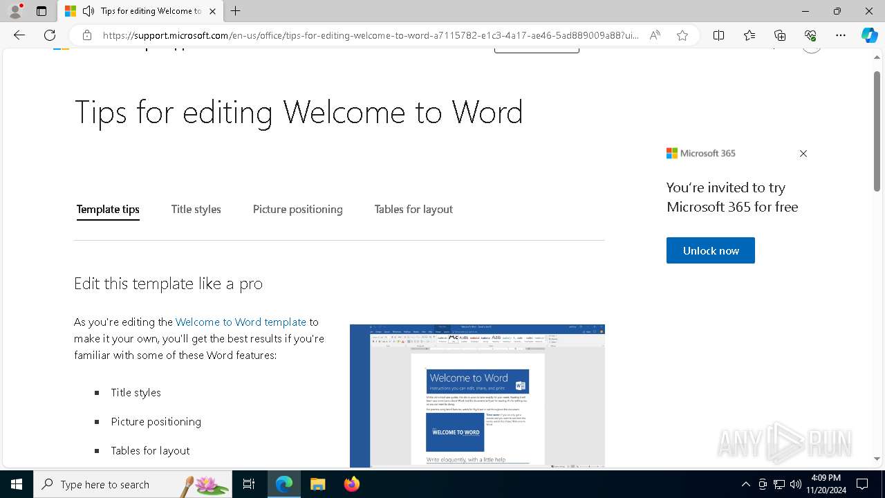The height and width of the screenshot is (498, 885).
Task: Open Settings and more menu
Action: pyautogui.click(x=841, y=35)
